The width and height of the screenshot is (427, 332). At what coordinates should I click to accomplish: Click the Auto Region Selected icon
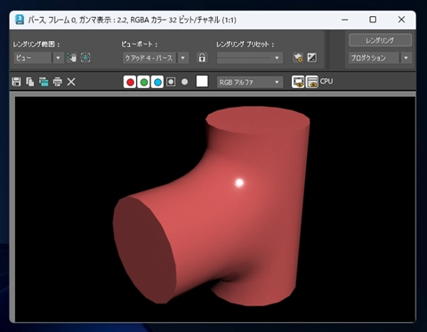click(85, 58)
